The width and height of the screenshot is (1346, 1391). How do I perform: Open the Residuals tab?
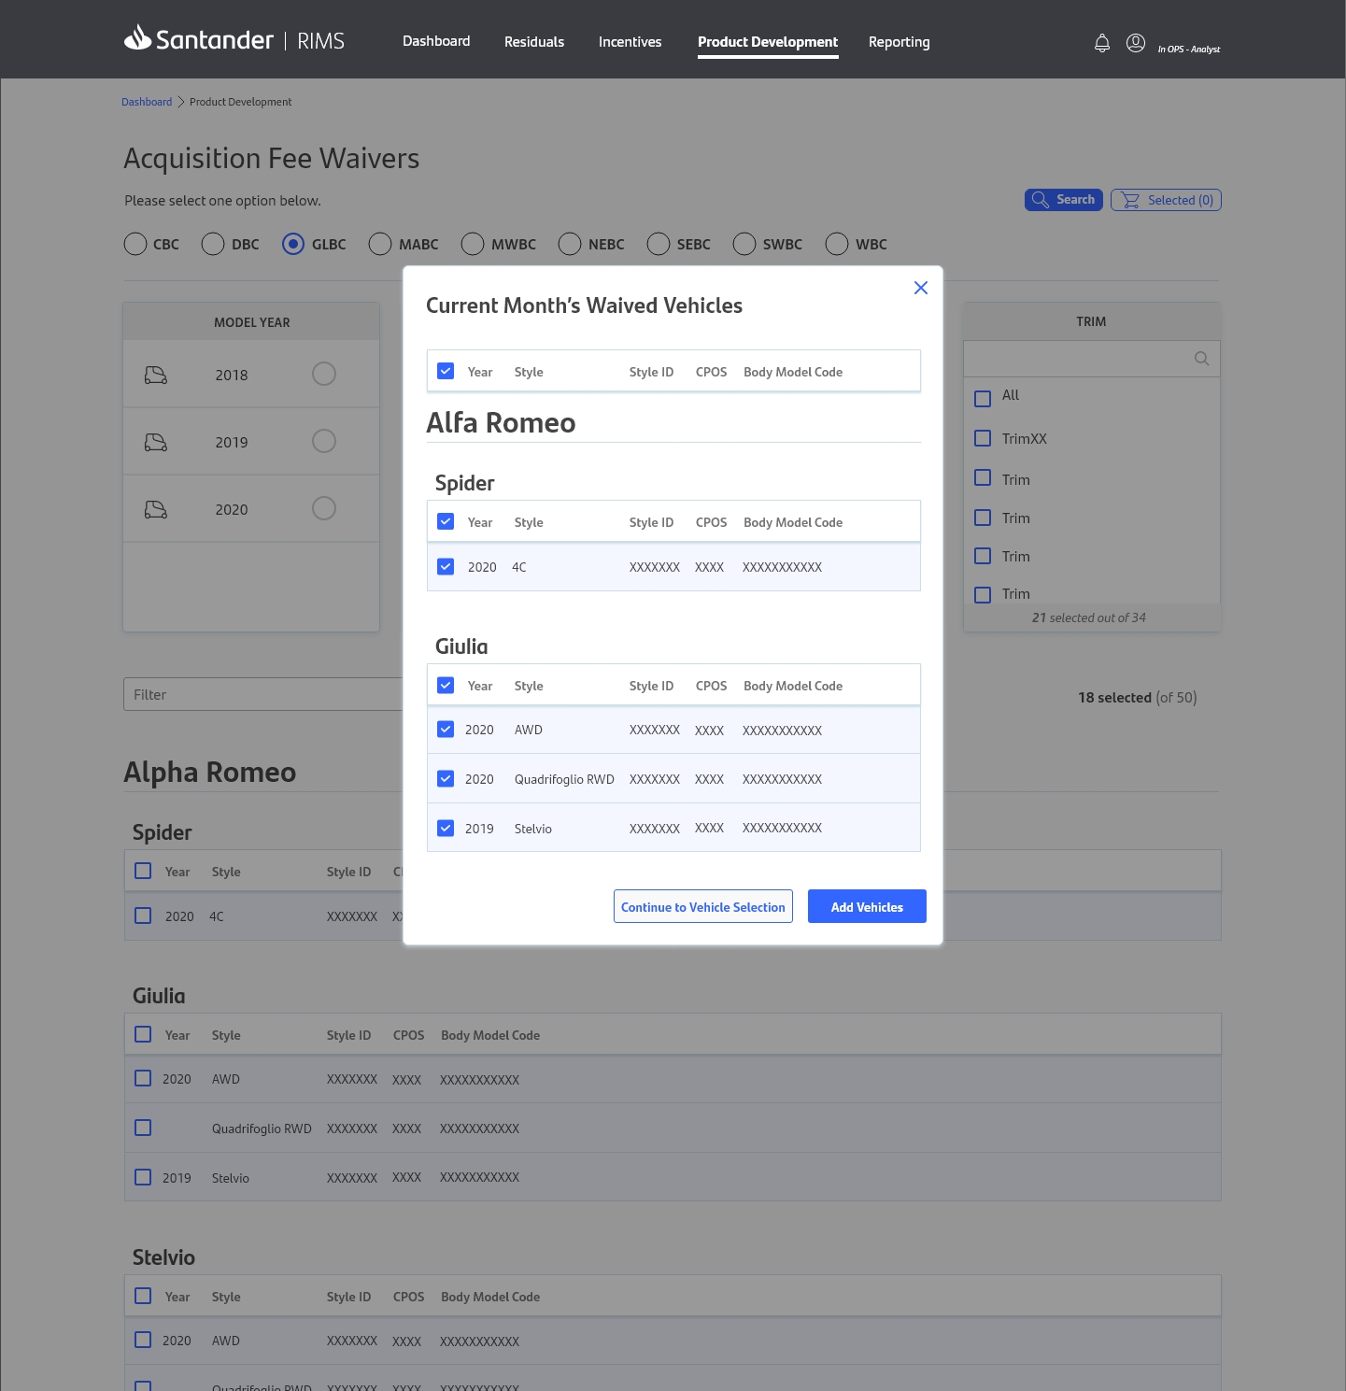(x=534, y=42)
